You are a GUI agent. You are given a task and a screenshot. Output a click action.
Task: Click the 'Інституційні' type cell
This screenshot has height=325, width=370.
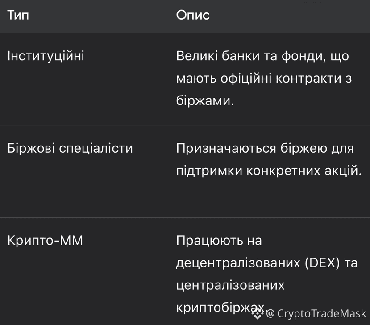pyautogui.click(x=46, y=56)
